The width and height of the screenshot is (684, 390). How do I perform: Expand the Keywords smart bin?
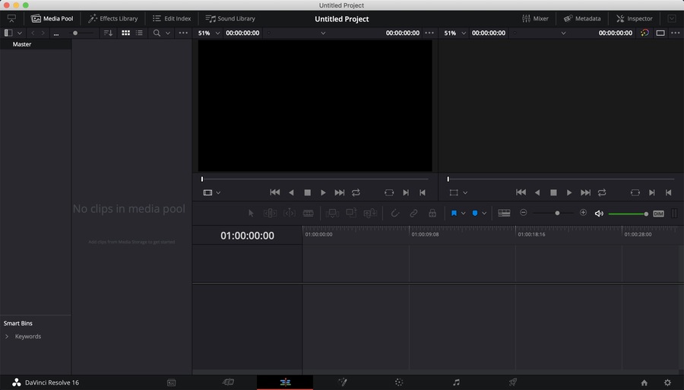click(7, 336)
